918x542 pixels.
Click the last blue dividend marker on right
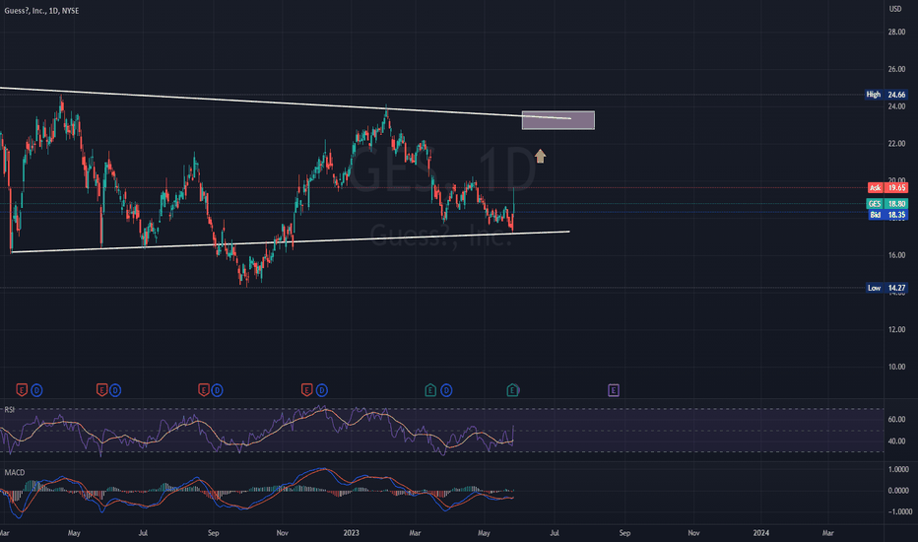click(446, 390)
